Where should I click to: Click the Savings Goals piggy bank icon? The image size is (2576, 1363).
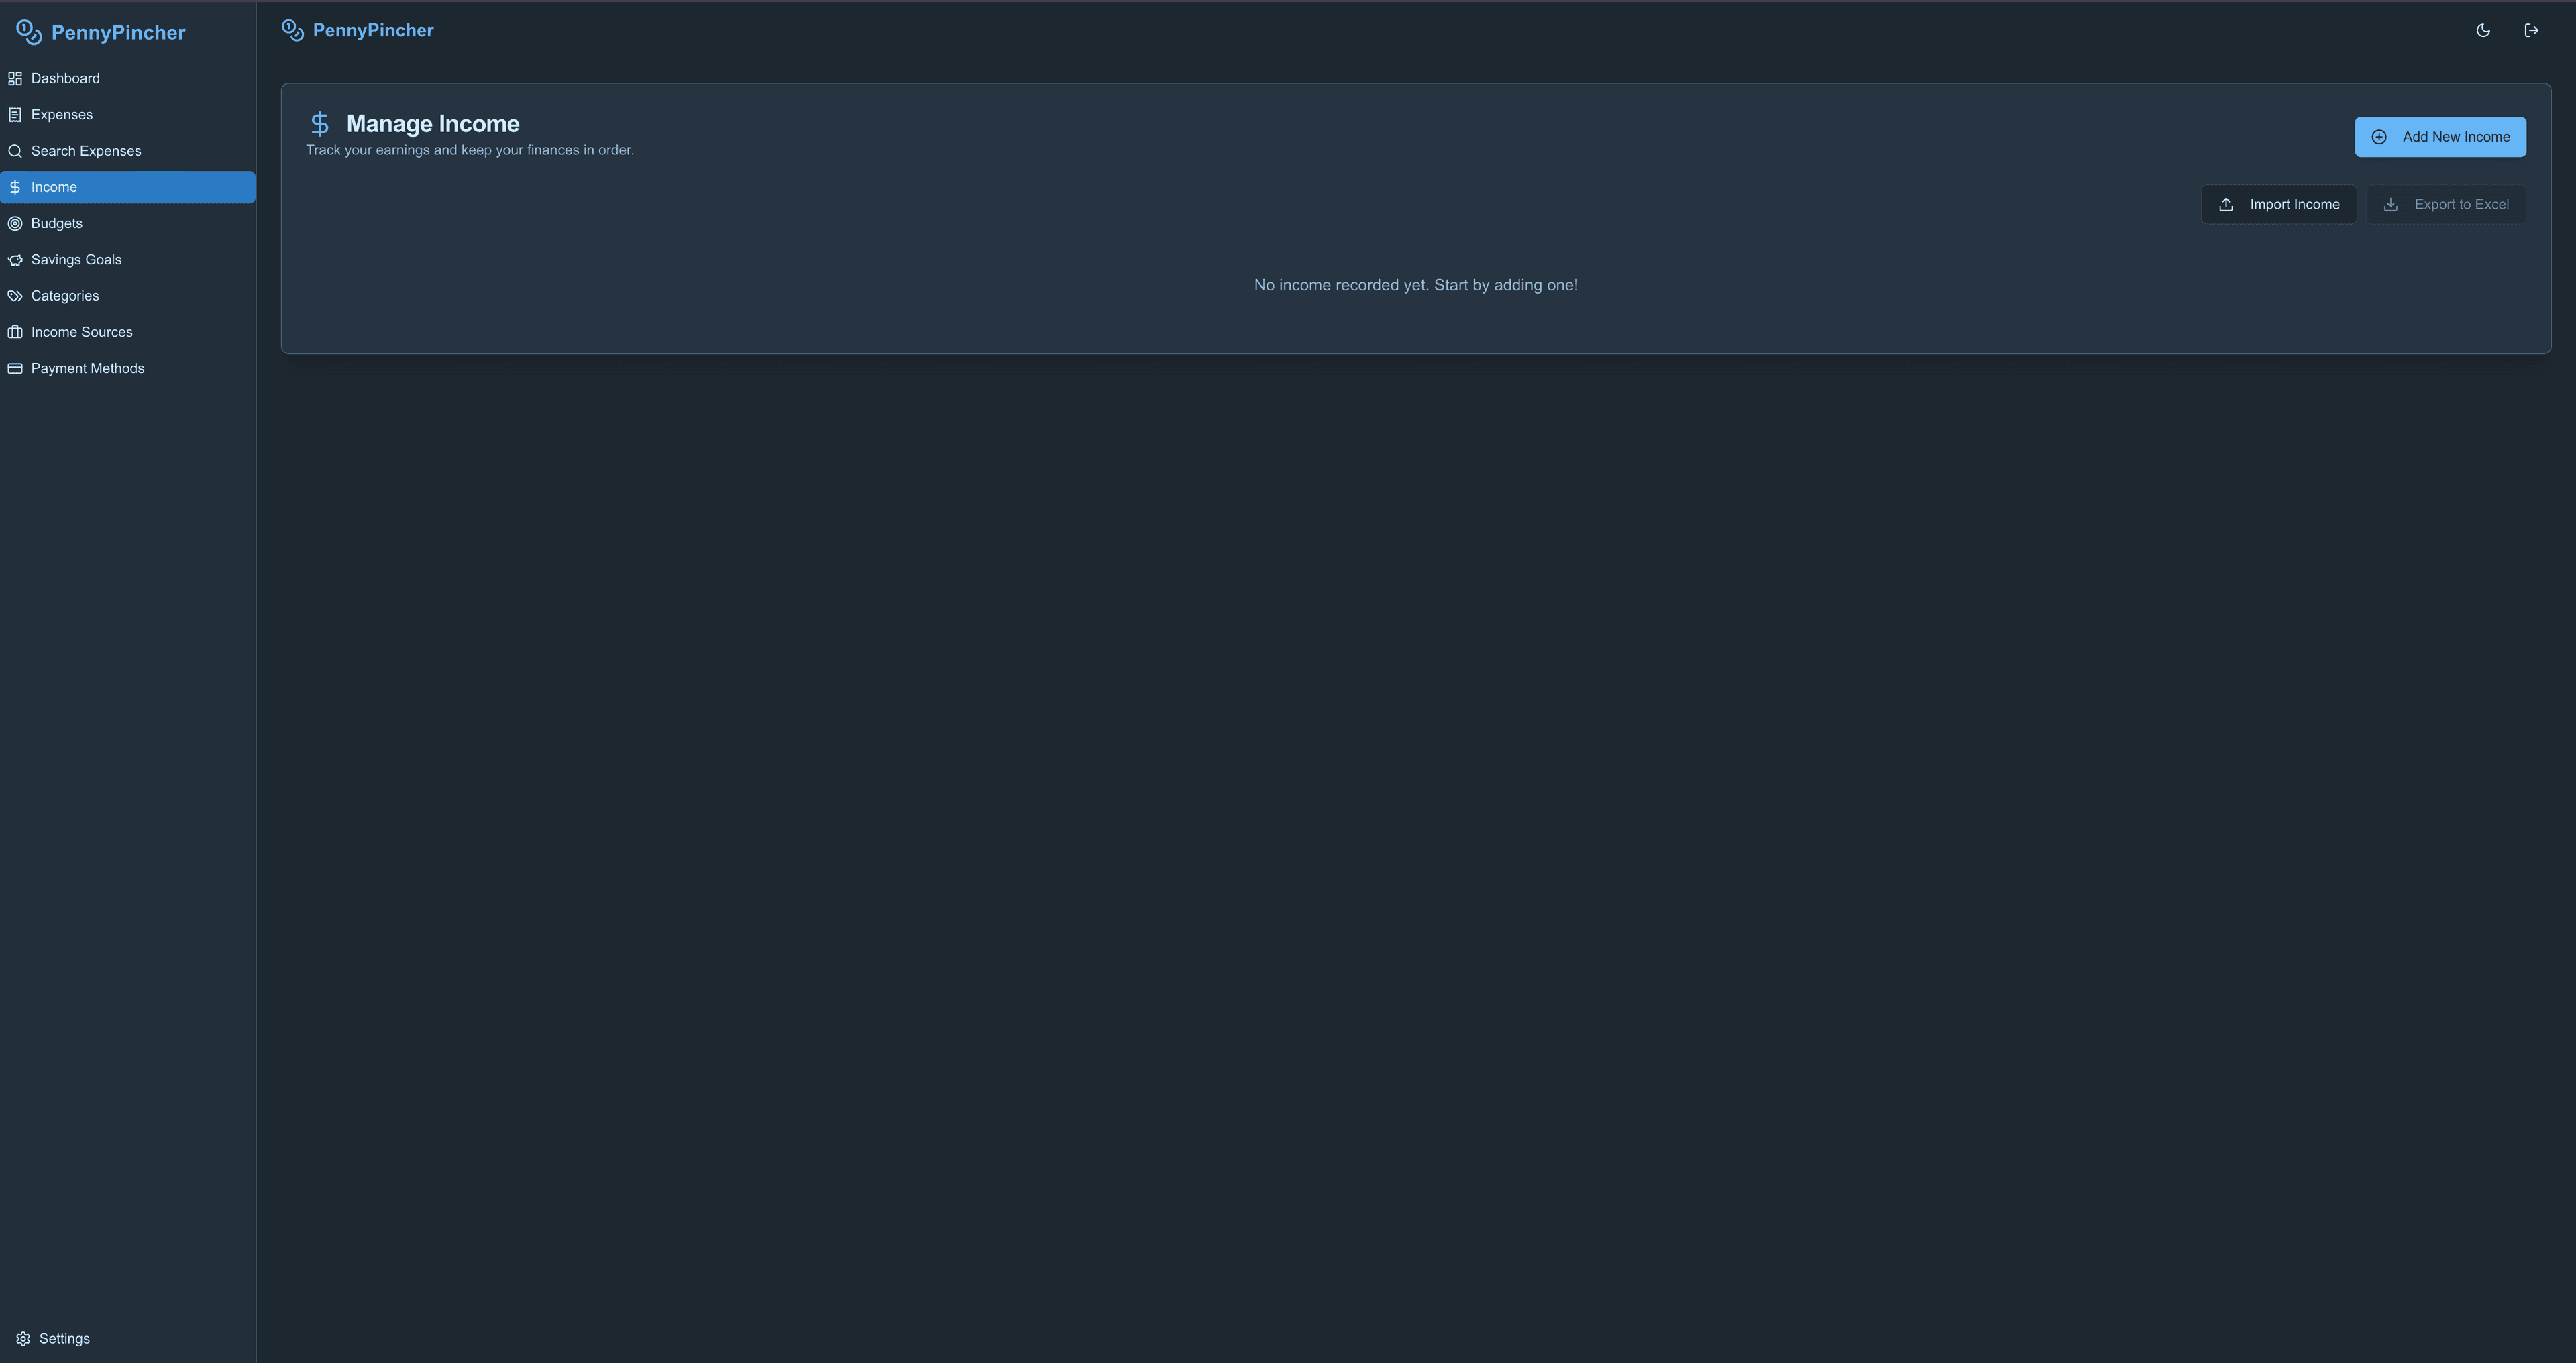[15, 260]
